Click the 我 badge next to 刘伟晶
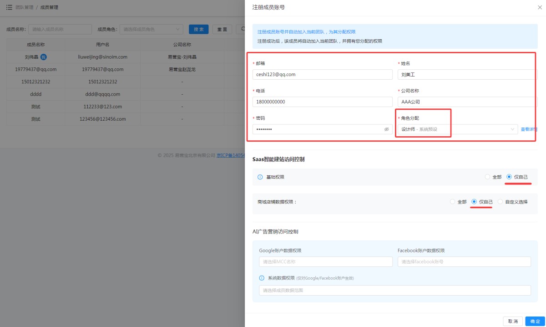 (x=44, y=57)
